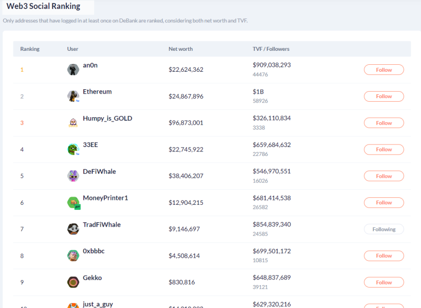Open Gekko's round avatar
This screenshot has width=421, height=308.
click(73, 282)
